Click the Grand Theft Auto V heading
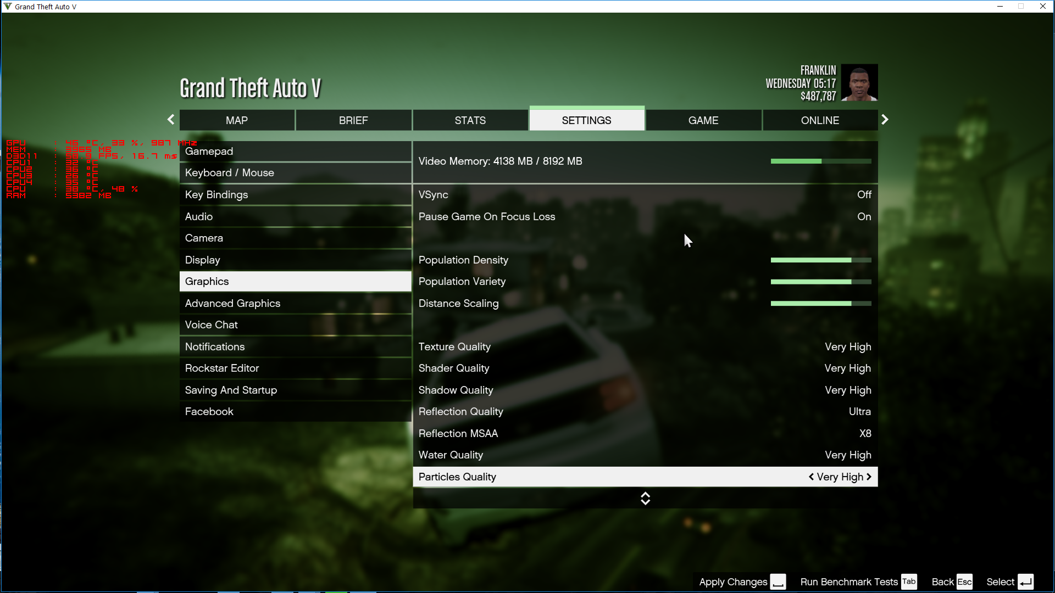This screenshot has width=1055, height=593. coord(250,88)
